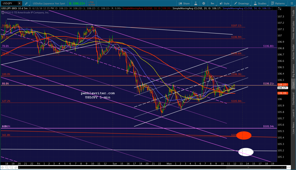Image resolution: width=296 pixels, height=170 pixels.
Task: Click the red oval marker near 105.4
Action: 244,135
